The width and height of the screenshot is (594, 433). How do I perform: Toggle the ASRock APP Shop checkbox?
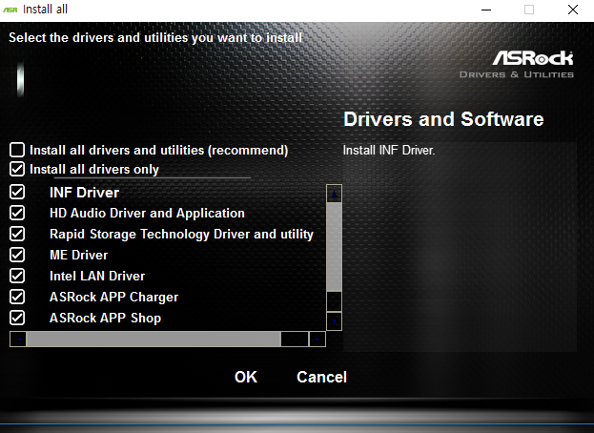17,318
